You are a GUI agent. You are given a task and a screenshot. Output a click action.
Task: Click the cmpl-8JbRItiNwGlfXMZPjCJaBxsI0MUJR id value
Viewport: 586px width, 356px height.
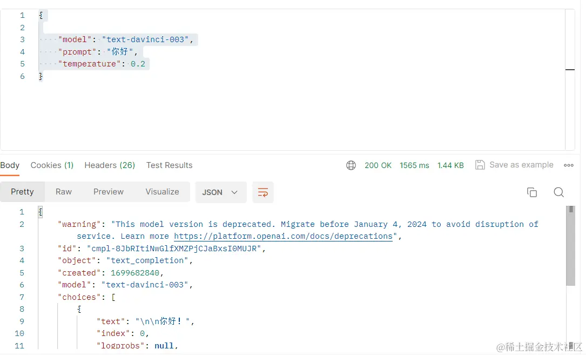174,248
